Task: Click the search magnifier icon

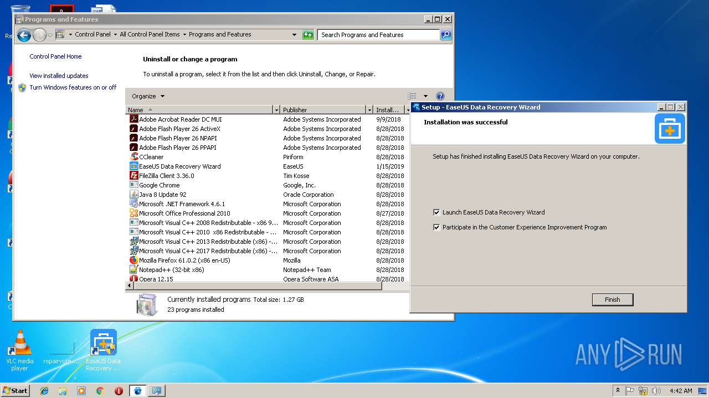Action: point(445,35)
